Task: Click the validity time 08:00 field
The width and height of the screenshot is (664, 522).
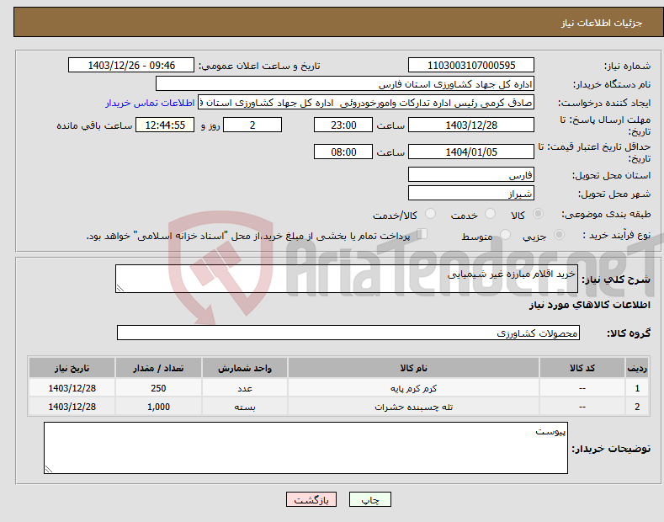Action: click(x=343, y=152)
